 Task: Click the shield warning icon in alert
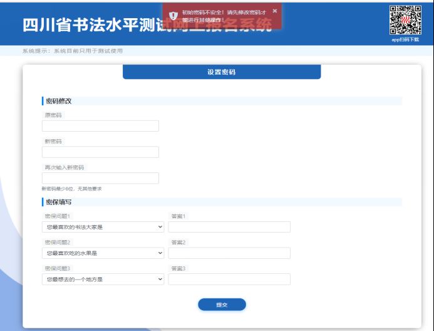click(x=173, y=16)
